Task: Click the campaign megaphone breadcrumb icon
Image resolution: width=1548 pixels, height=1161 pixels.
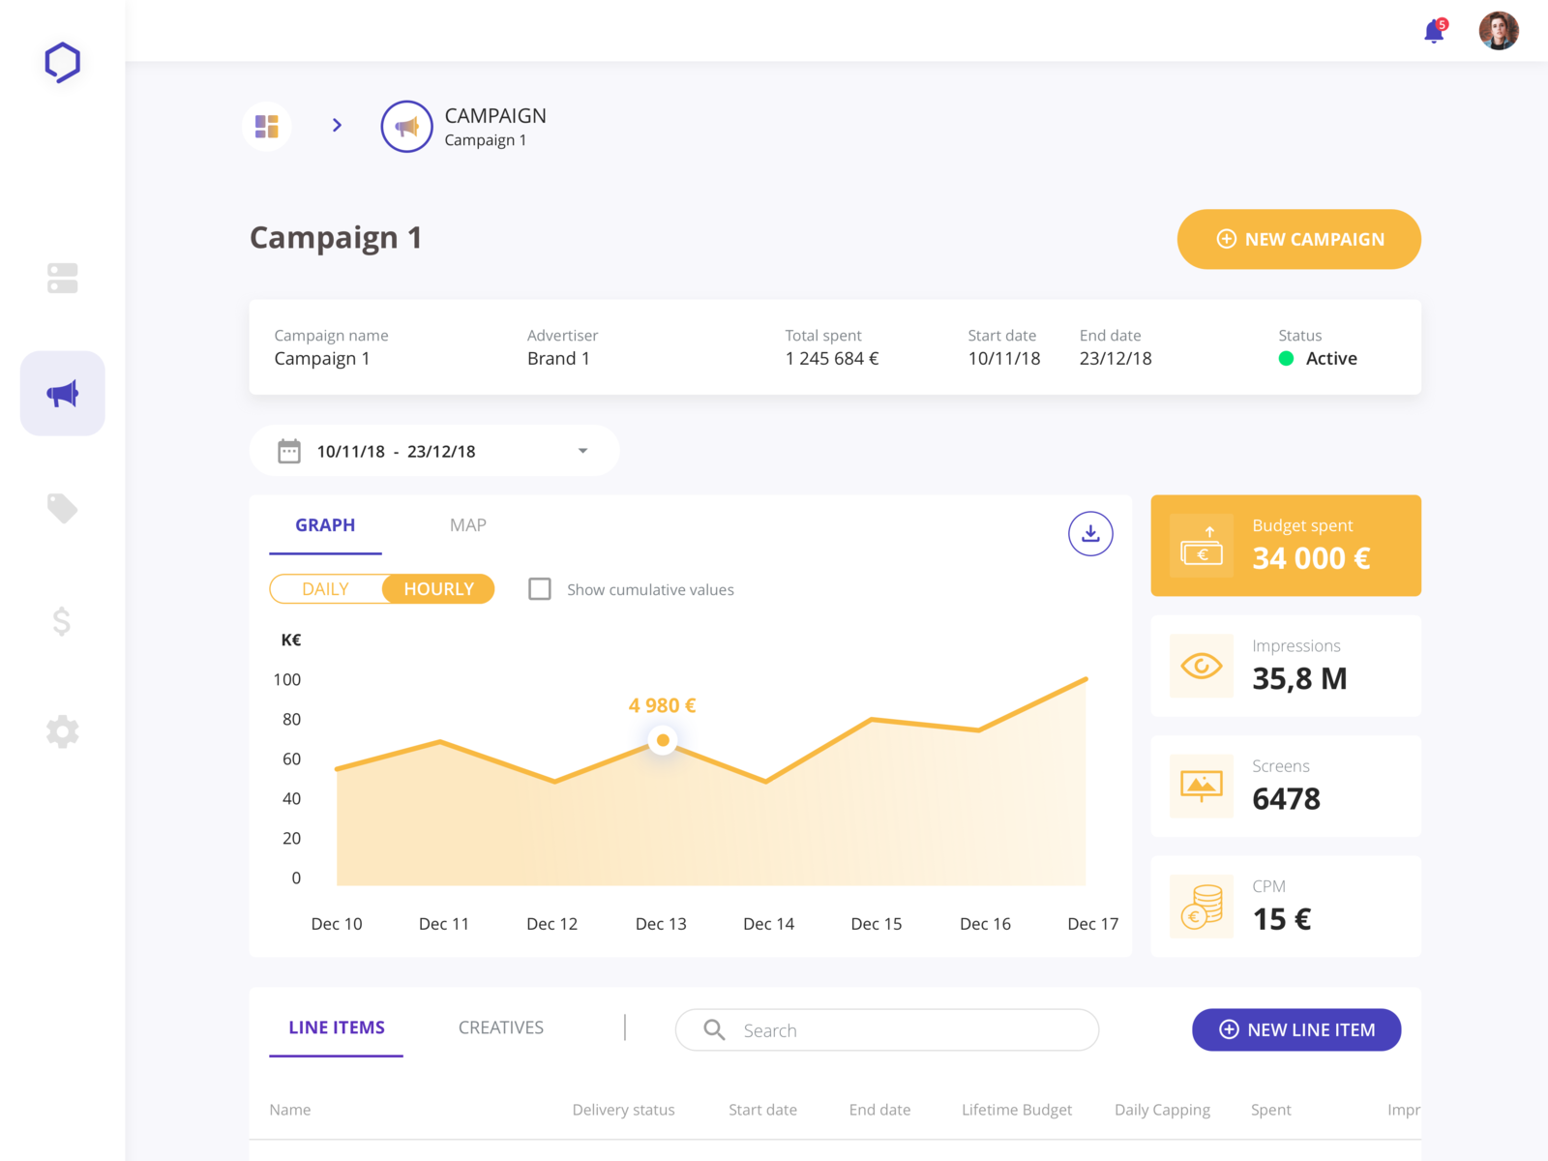Action: 406,126
